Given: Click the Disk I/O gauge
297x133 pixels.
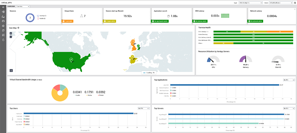Looking at the screenshot, I should [x=278, y=59].
